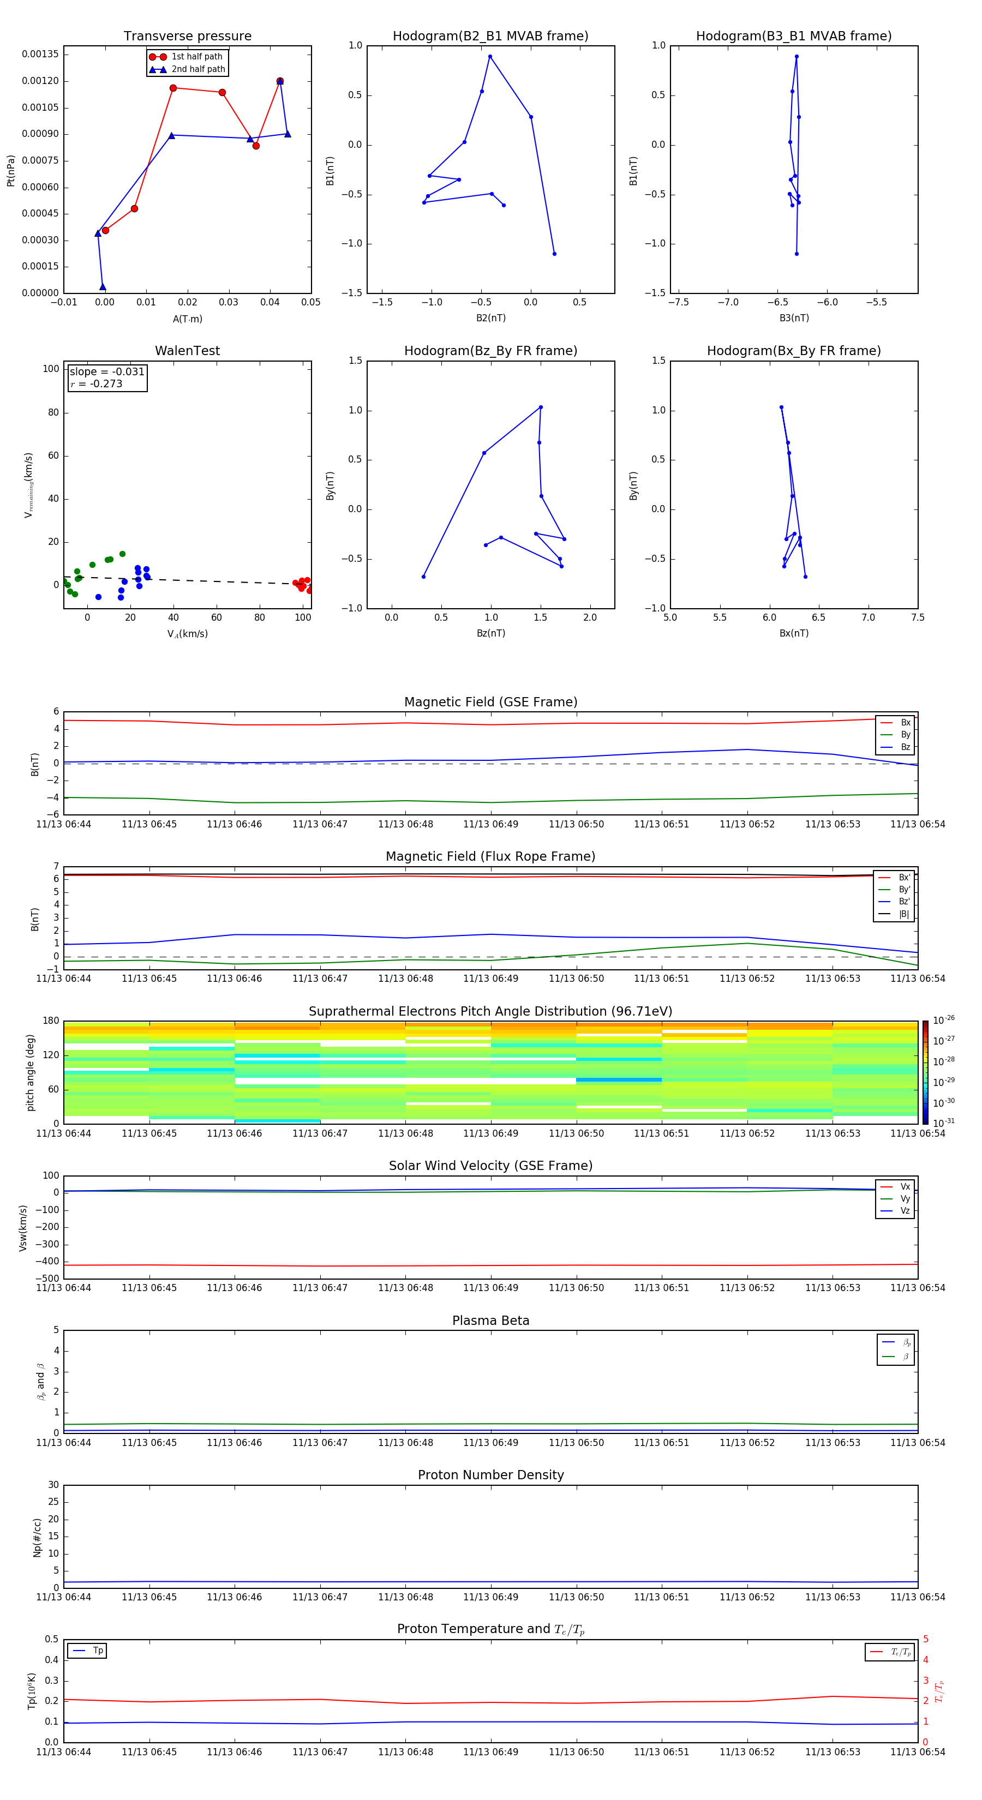Click the '1st half path' legend entry
The height and width of the screenshot is (1800, 982).
(x=186, y=57)
